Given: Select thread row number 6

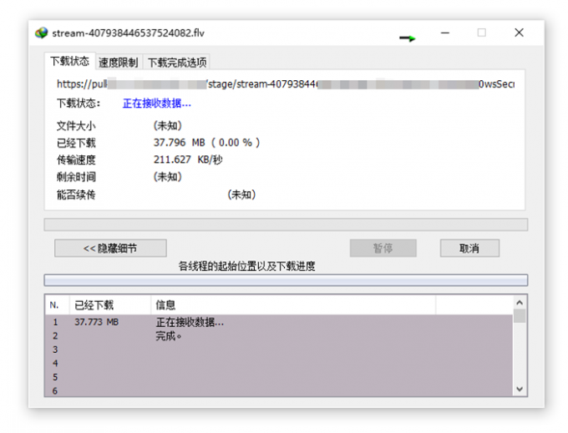Looking at the screenshot, I should point(278,390).
